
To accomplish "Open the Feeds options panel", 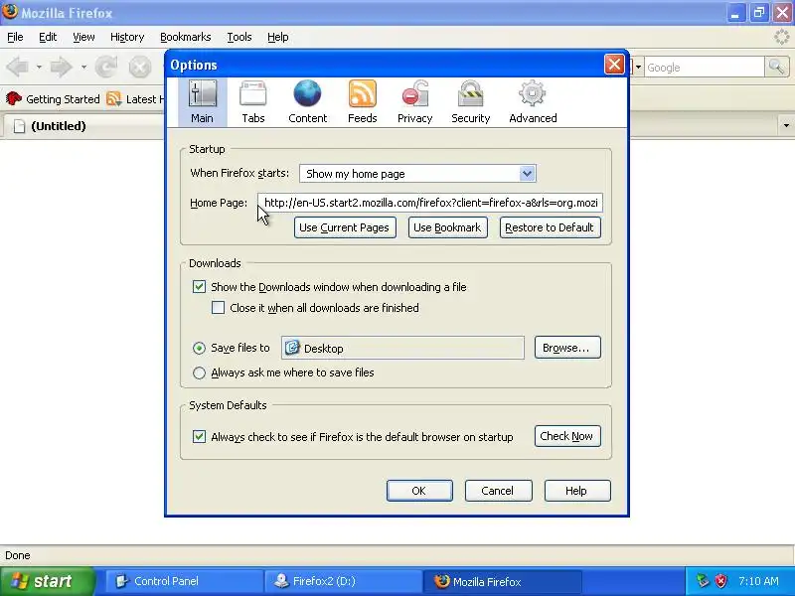I will (362, 102).
